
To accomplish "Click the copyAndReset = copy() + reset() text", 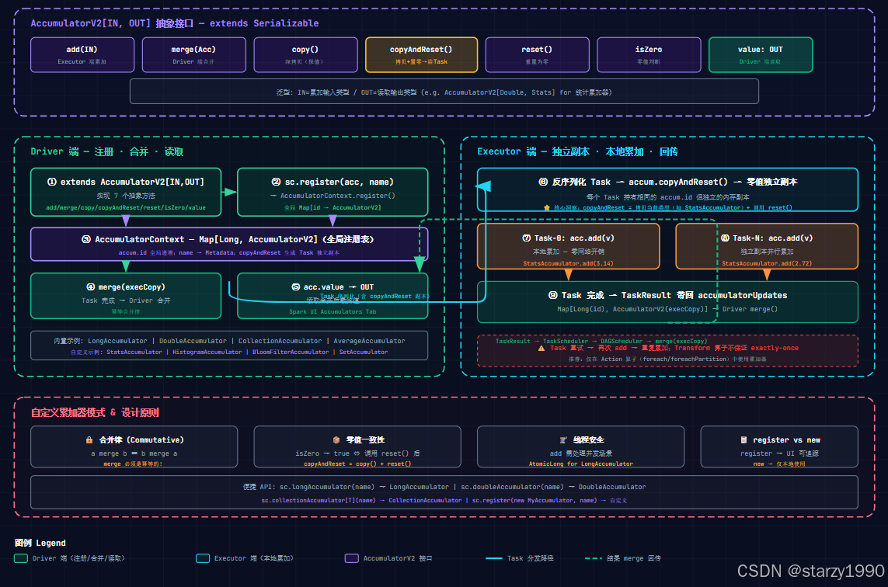I will click(357, 464).
